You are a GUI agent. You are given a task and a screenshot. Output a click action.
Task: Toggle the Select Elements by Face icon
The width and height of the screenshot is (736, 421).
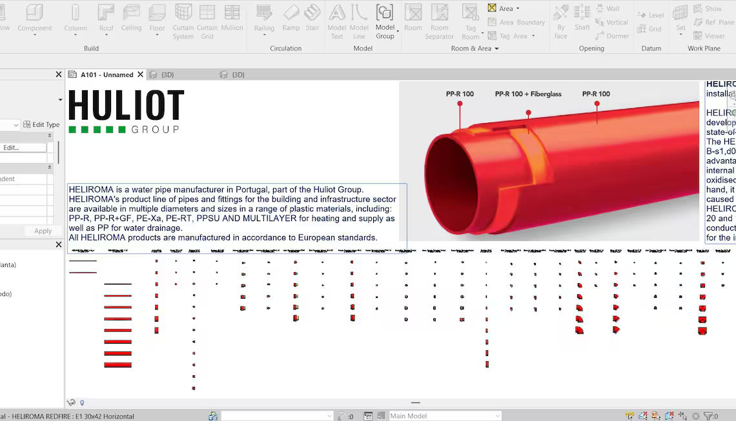click(670, 416)
